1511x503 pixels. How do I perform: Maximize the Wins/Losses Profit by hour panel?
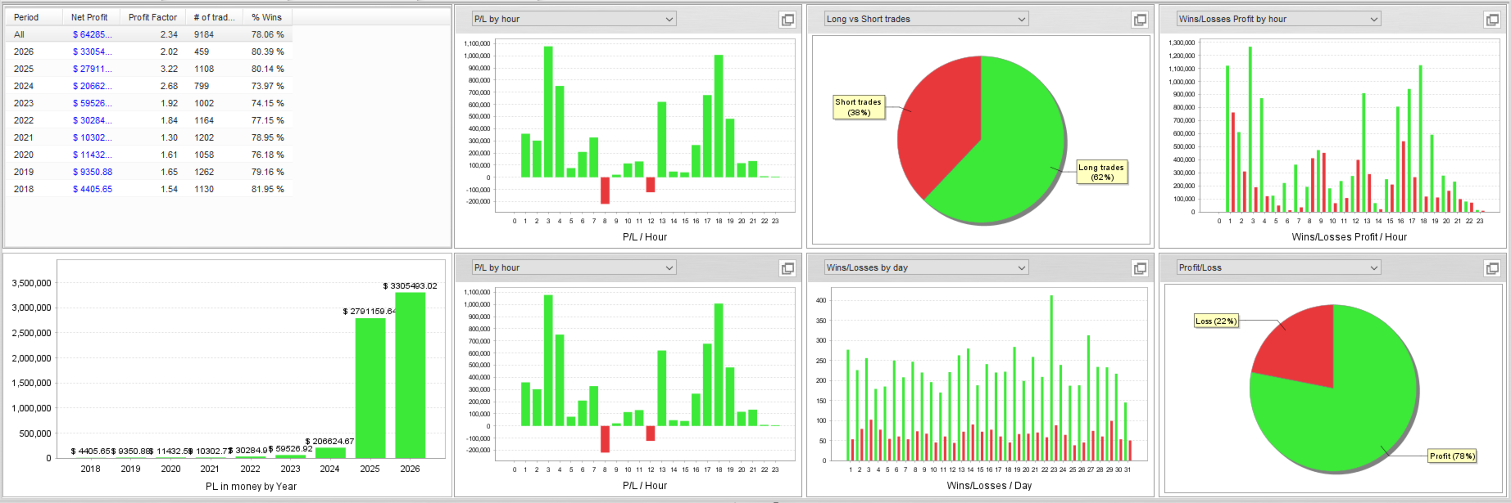pyautogui.click(x=1492, y=20)
